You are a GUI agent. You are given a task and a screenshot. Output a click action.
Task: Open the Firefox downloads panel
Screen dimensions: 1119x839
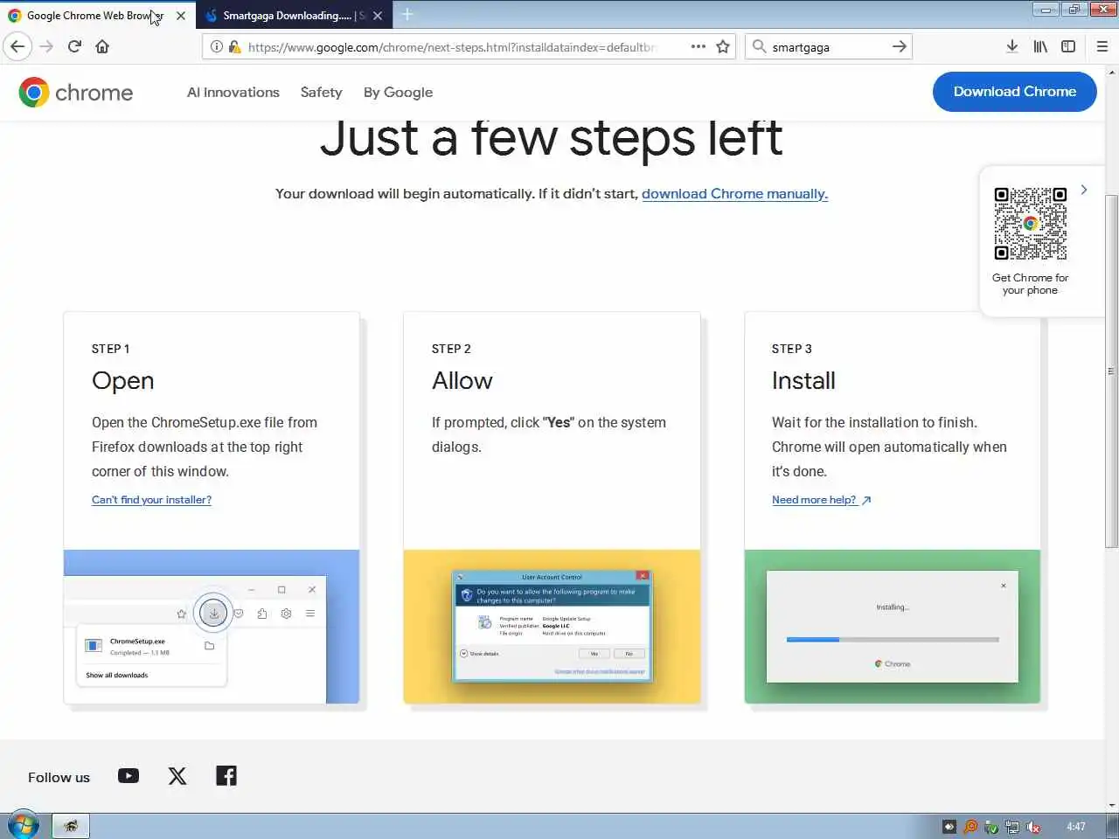1011,46
